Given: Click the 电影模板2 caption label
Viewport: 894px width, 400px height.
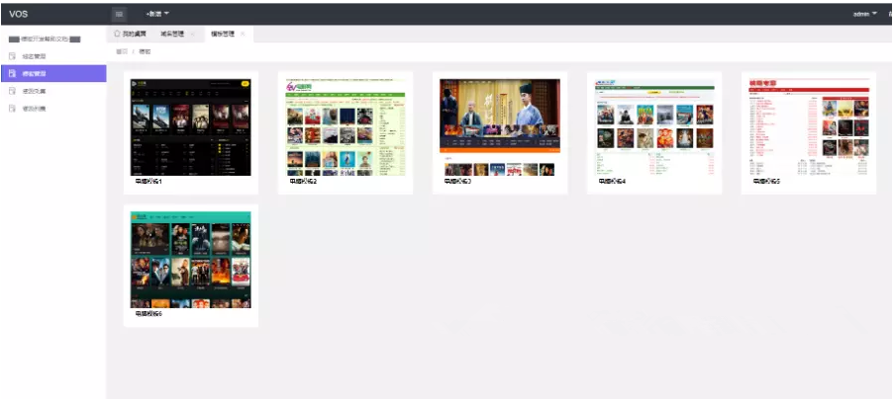Looking at the screenshot, I should 303,181.
